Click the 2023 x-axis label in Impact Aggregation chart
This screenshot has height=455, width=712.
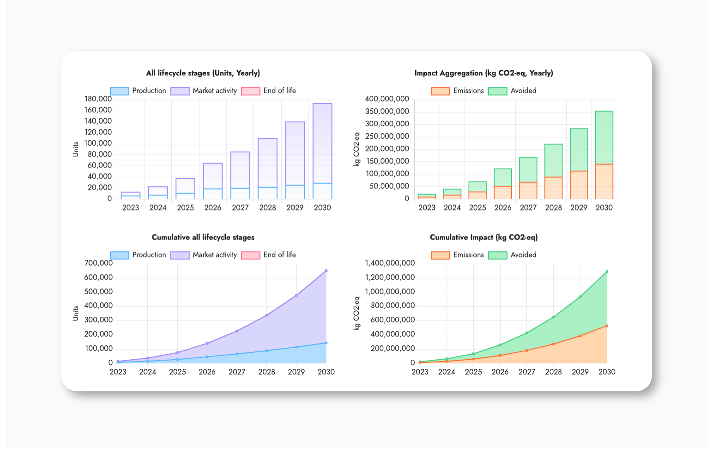427,208
